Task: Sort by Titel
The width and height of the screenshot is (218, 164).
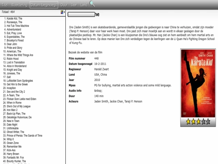Action: tap(4, 5)
